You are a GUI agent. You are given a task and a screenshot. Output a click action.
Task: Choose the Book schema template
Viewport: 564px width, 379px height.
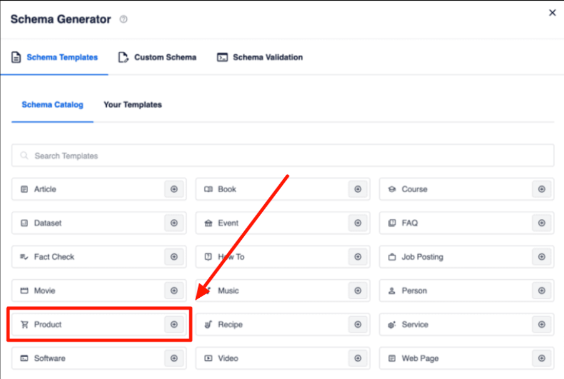point(283,189)
